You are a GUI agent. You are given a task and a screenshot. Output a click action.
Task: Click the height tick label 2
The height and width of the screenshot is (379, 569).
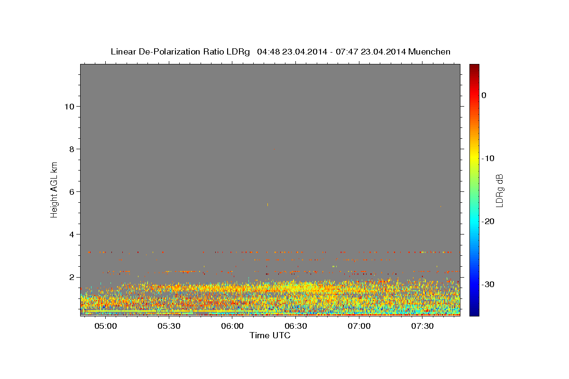pyautogui.click(x=72, y=277)
